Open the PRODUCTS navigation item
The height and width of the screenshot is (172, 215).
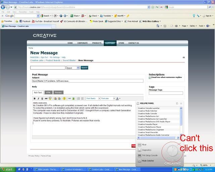(x=97, y=43)
